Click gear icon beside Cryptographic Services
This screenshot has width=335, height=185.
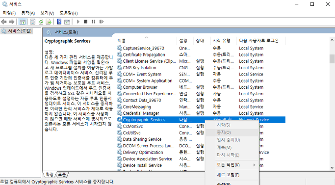(119, 120)
